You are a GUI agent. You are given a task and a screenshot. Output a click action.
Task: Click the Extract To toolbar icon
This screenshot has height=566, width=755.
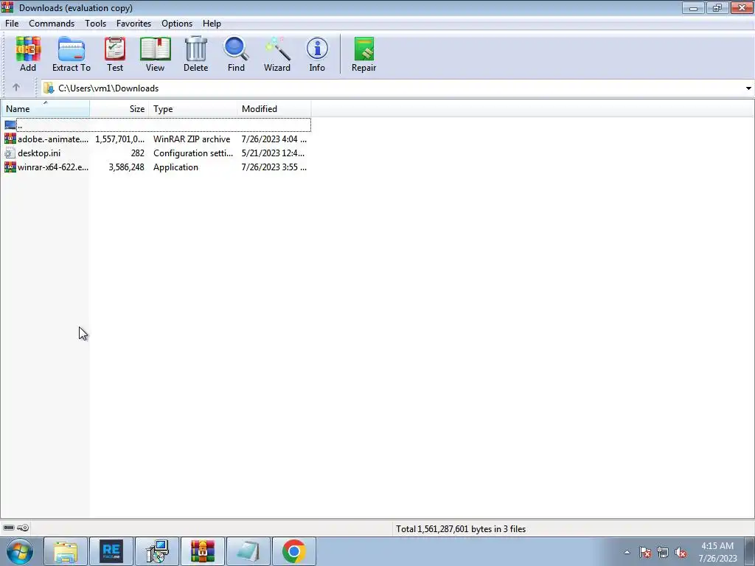point(72,54)
